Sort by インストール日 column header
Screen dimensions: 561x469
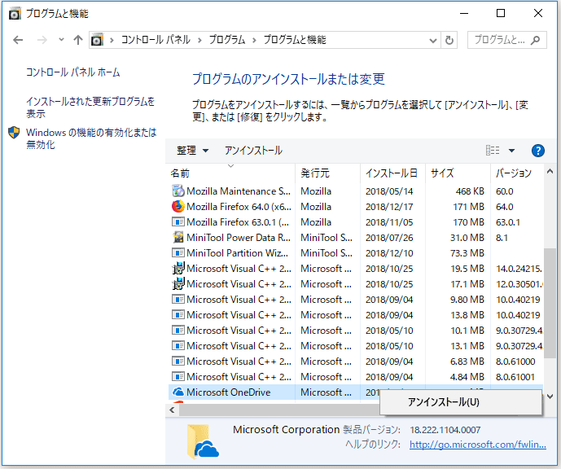click(392, 173)
